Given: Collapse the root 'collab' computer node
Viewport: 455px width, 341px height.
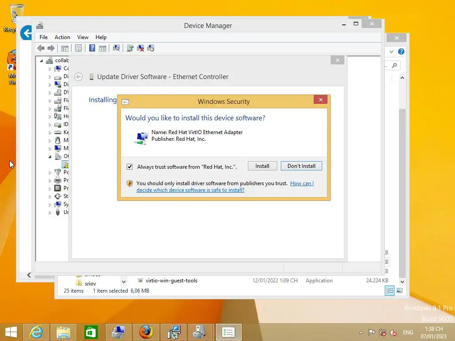Looking at the screenshot, I should click(41, 60).
